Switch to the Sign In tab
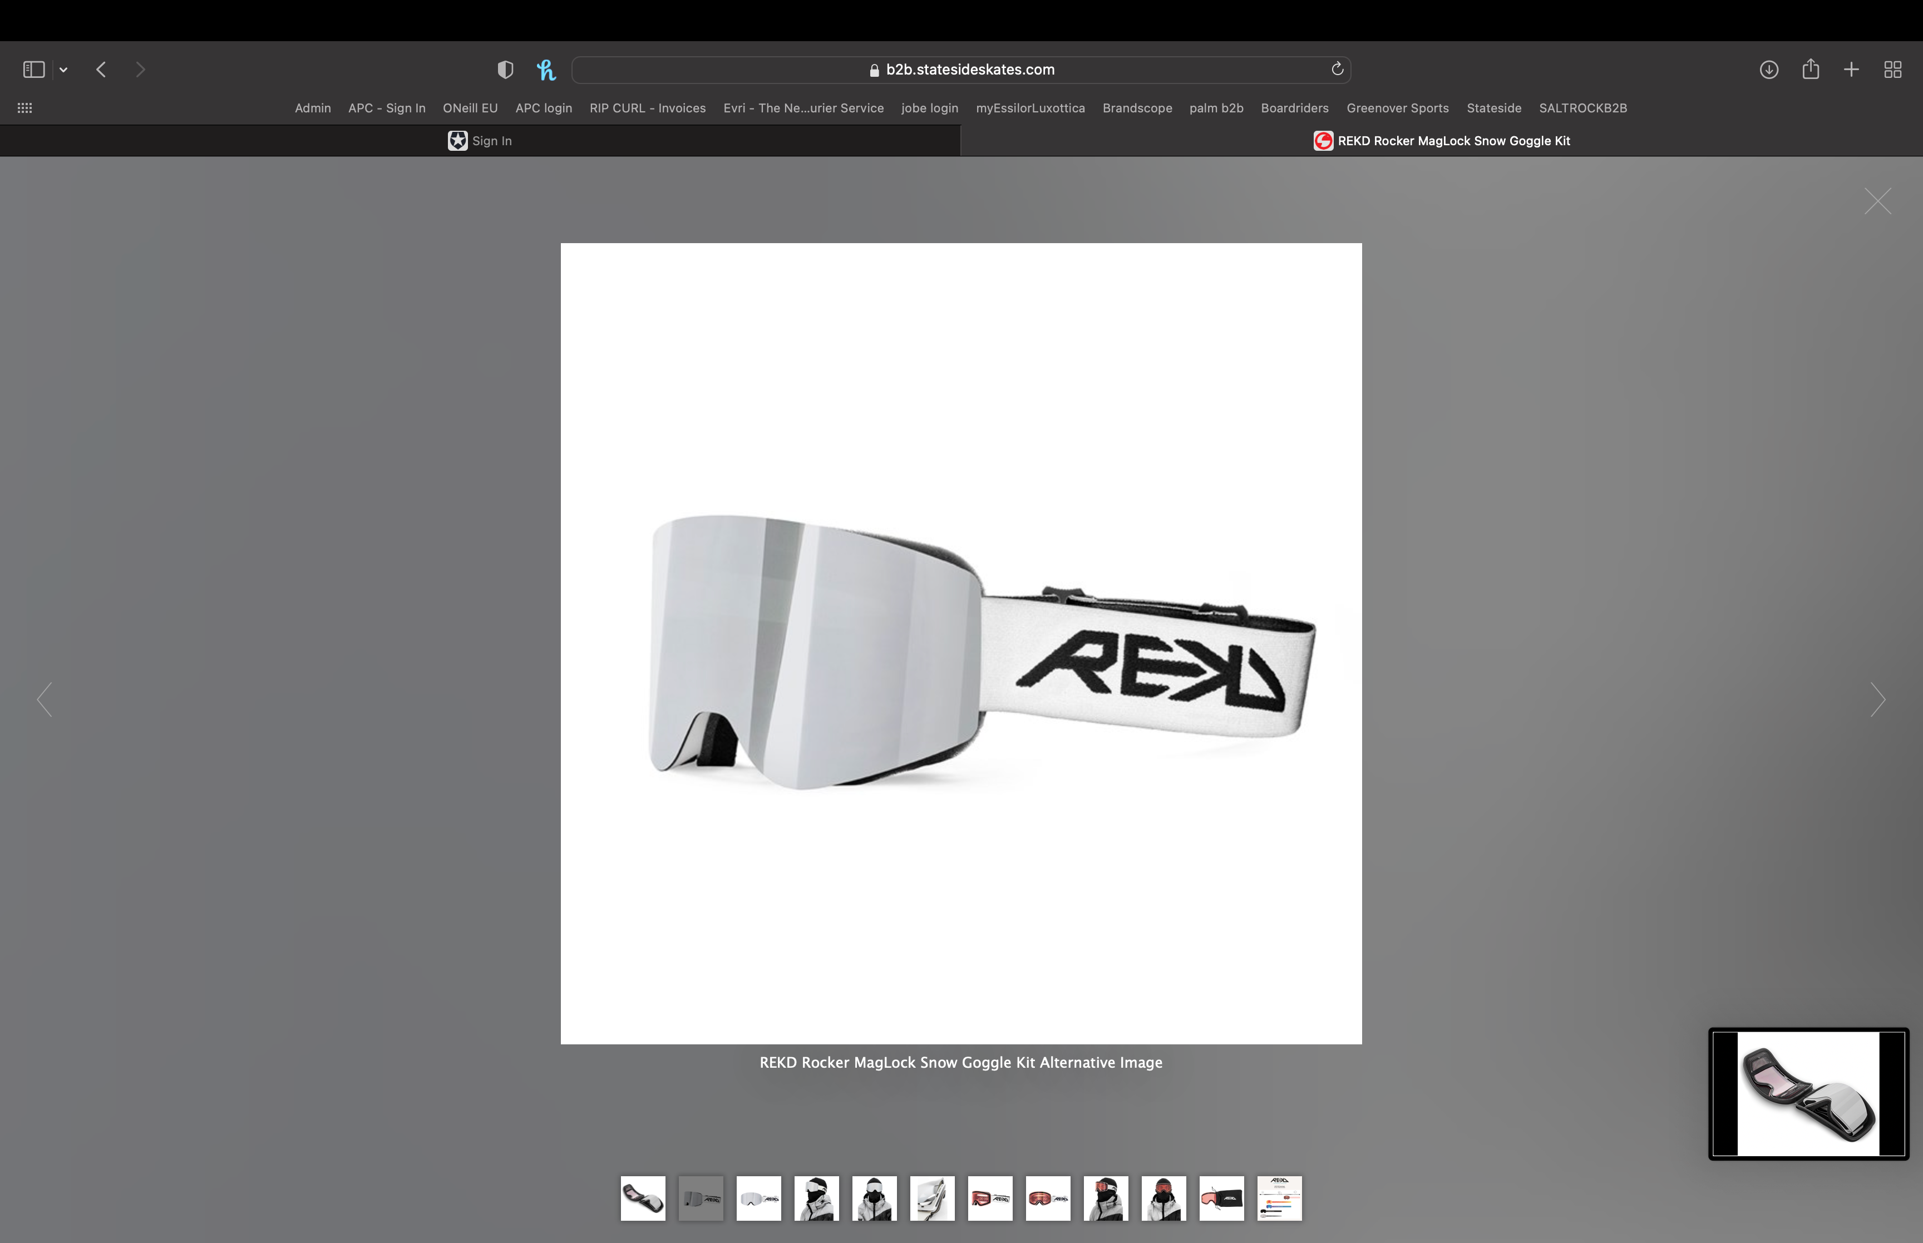The width and height of the screenshot is (1923, 1243). tap(480, 140)
